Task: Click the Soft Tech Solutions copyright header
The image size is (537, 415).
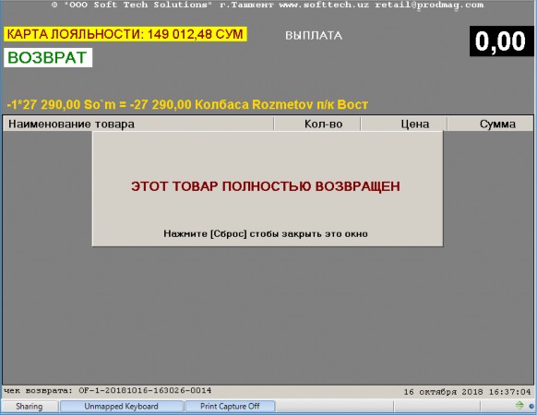Action: tap(268, 6)
